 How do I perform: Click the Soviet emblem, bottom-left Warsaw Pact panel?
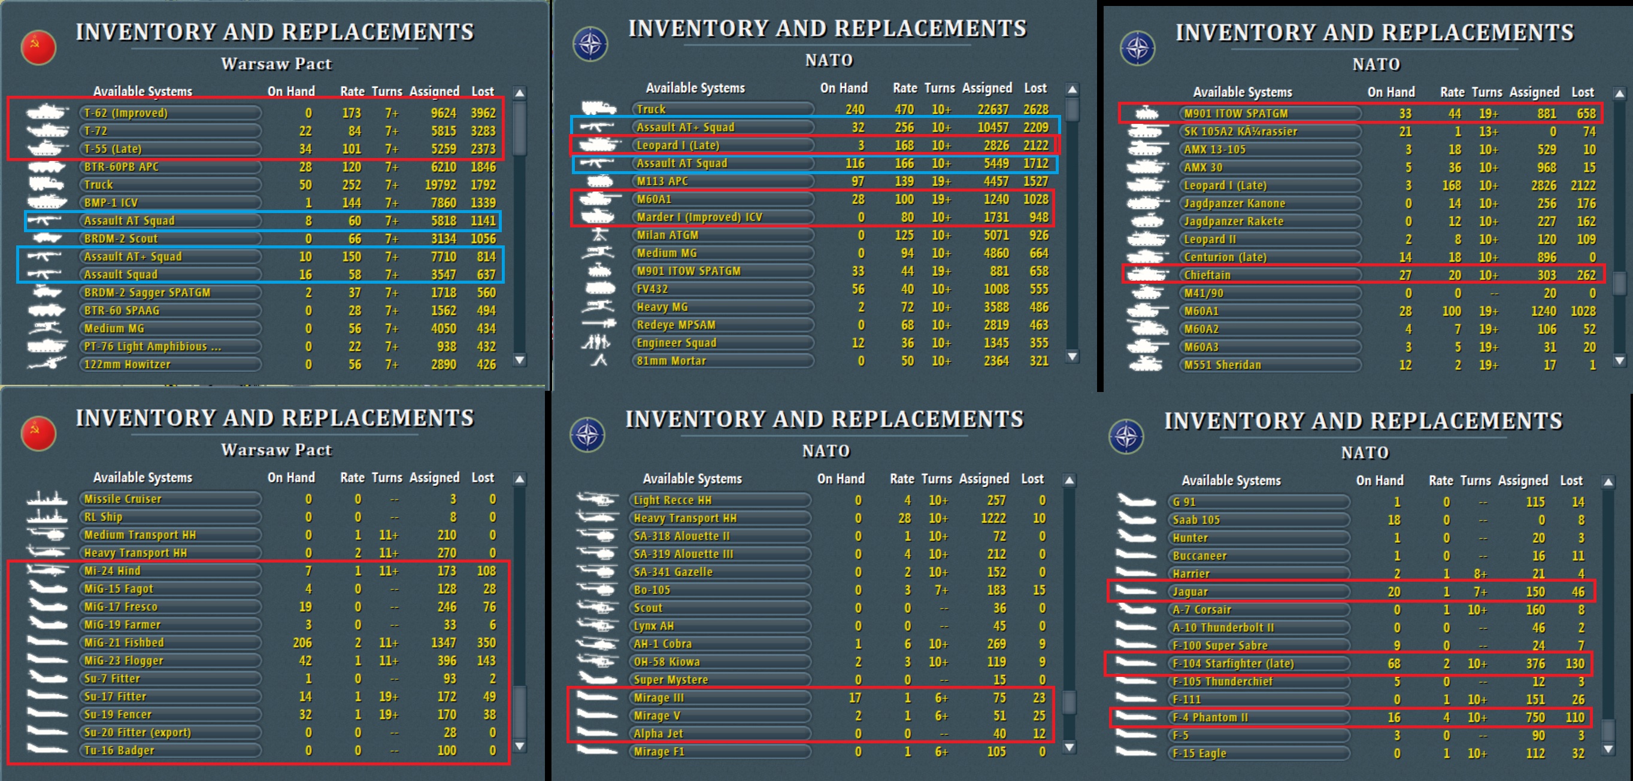39,433
